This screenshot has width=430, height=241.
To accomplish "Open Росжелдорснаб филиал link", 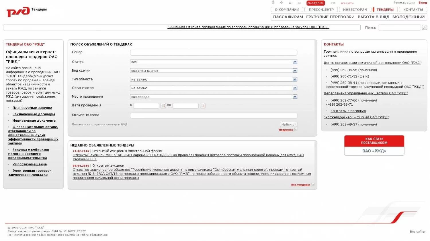I will point(356,117).
